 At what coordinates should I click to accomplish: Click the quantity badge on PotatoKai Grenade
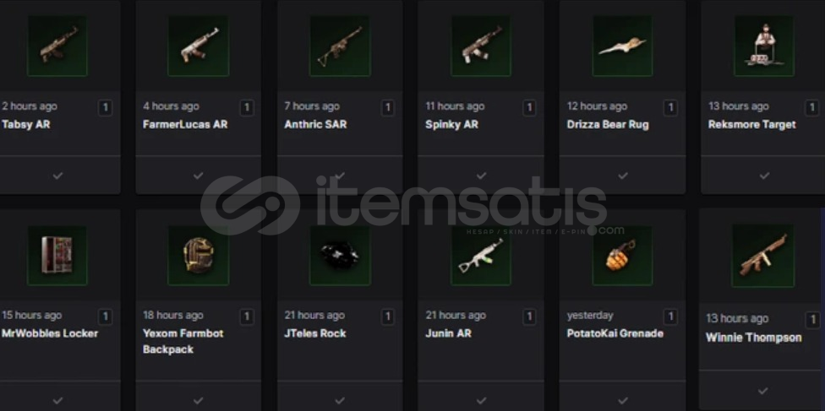[670, 317]
